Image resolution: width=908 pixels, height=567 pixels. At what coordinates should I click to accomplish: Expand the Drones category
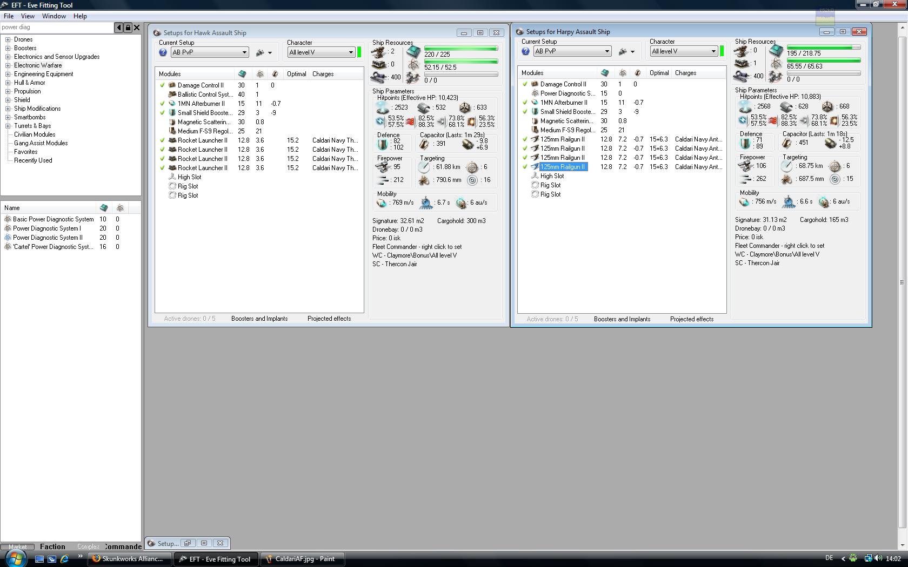(8, 39)
